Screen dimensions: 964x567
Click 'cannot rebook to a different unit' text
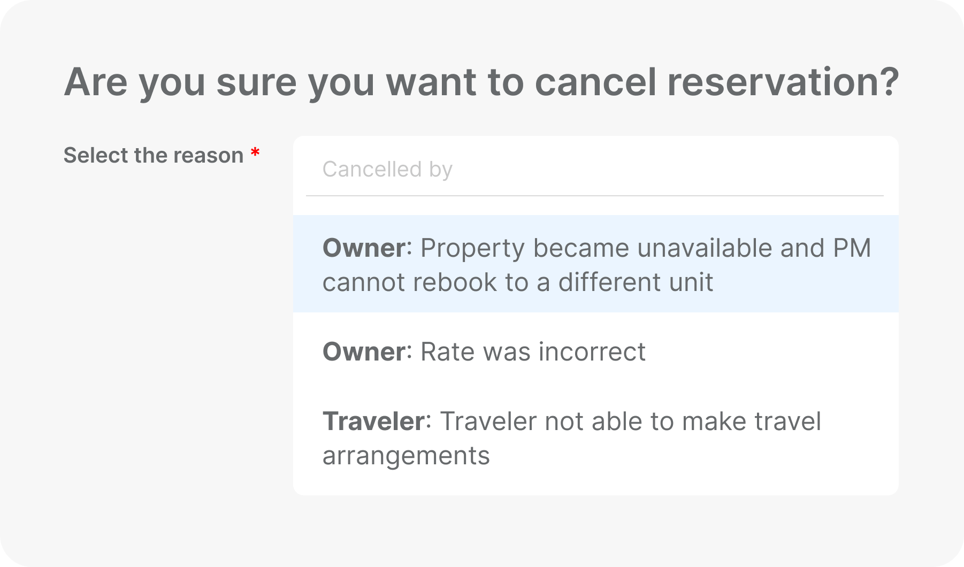point(517,282)
